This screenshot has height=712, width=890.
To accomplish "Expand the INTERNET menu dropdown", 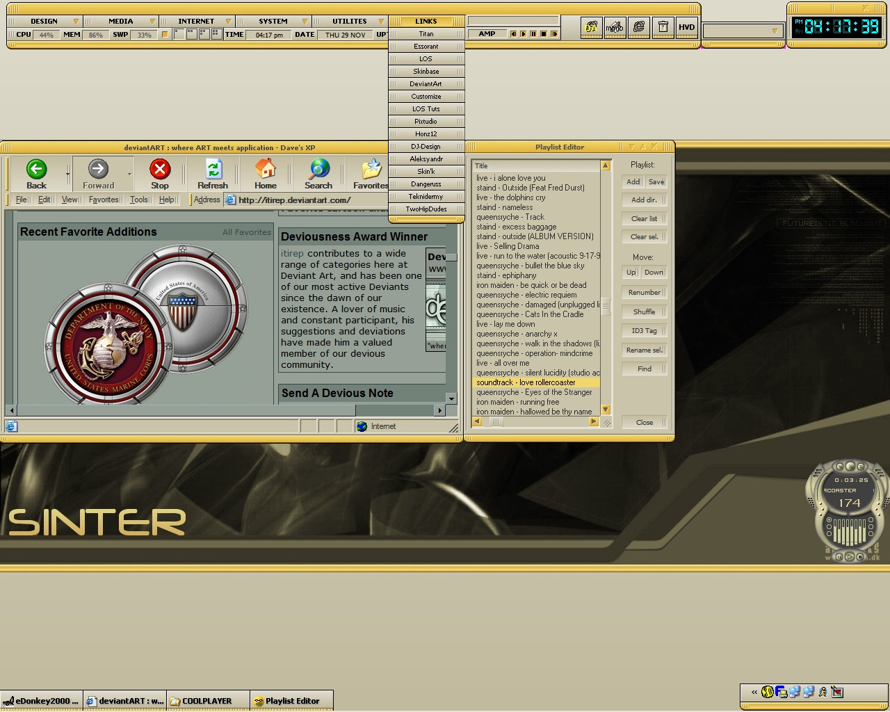I will [229, 22].
